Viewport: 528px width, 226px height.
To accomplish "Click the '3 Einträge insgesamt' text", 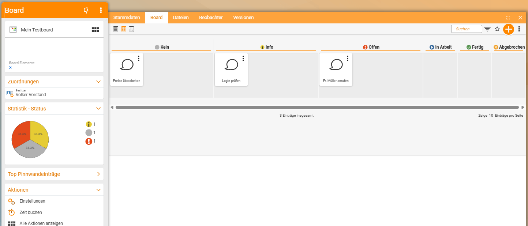I will point(297,116).
